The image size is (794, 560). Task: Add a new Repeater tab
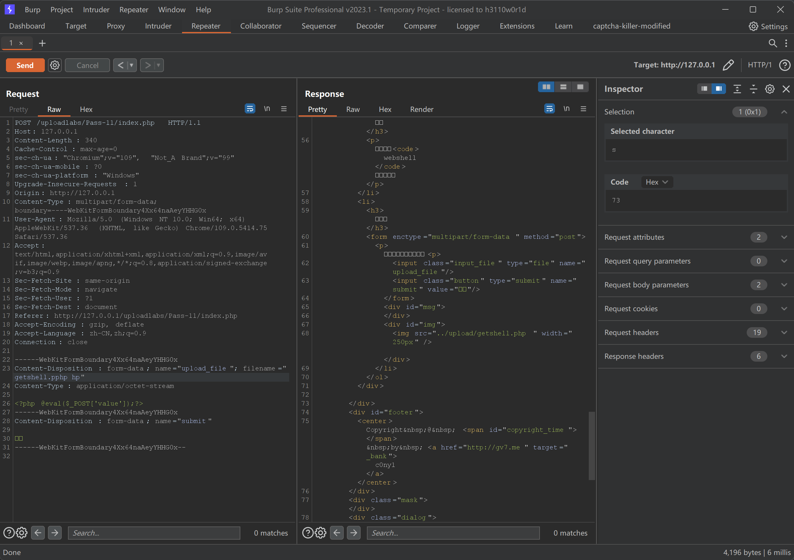(42, 43)
